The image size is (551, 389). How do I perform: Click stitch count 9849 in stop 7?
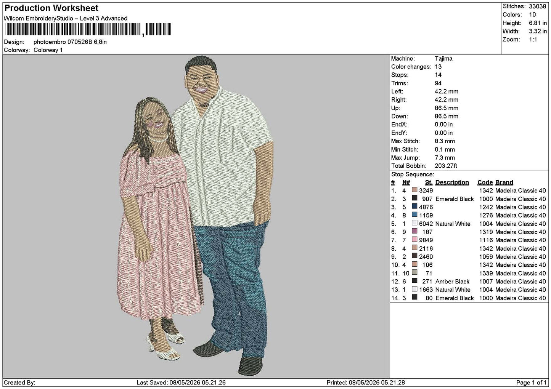[426, 240]
